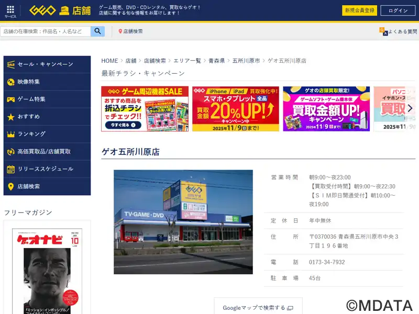
Task: Click the yellow store icon next to 店舗
Action: click(x=64, y=11)
